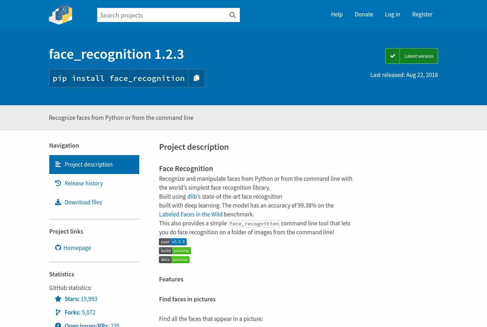Click the Find faces in pictures heading
Viewport: 487px width, 327px height.
[187, 299]
